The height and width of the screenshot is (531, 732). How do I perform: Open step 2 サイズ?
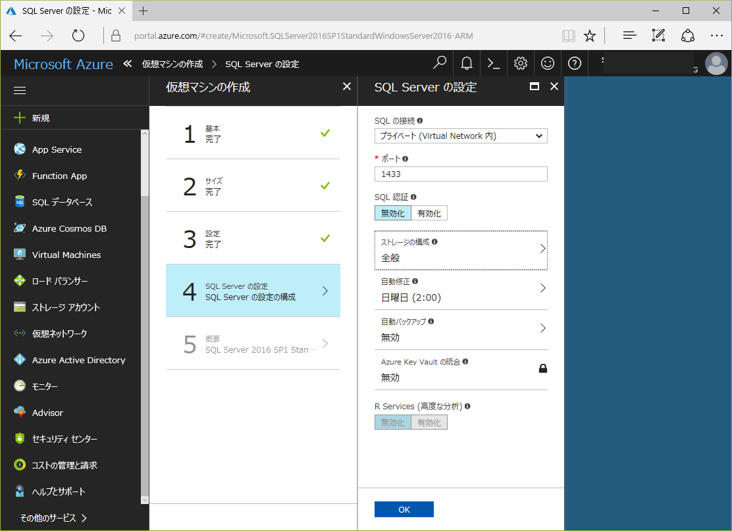(253, 186)
